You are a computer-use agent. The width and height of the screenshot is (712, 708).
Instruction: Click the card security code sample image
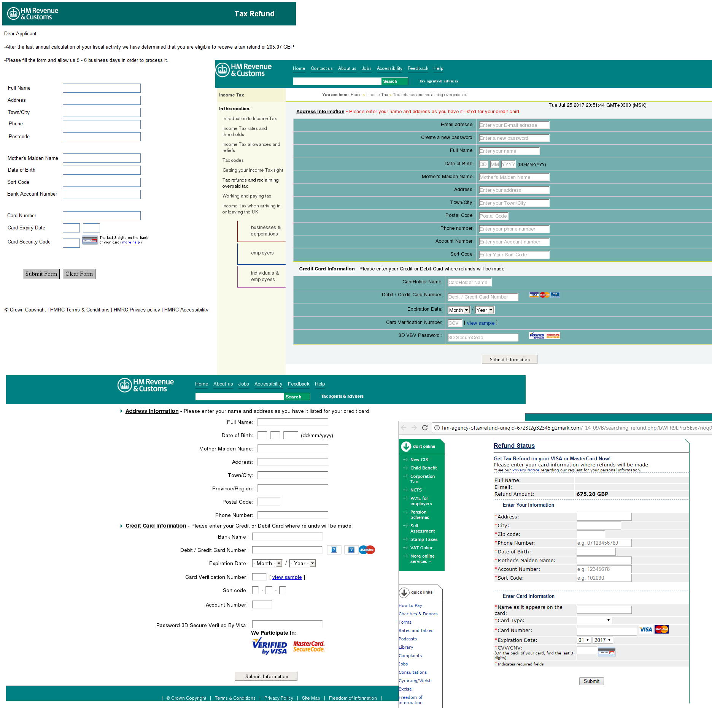click(x=90, y=240)
